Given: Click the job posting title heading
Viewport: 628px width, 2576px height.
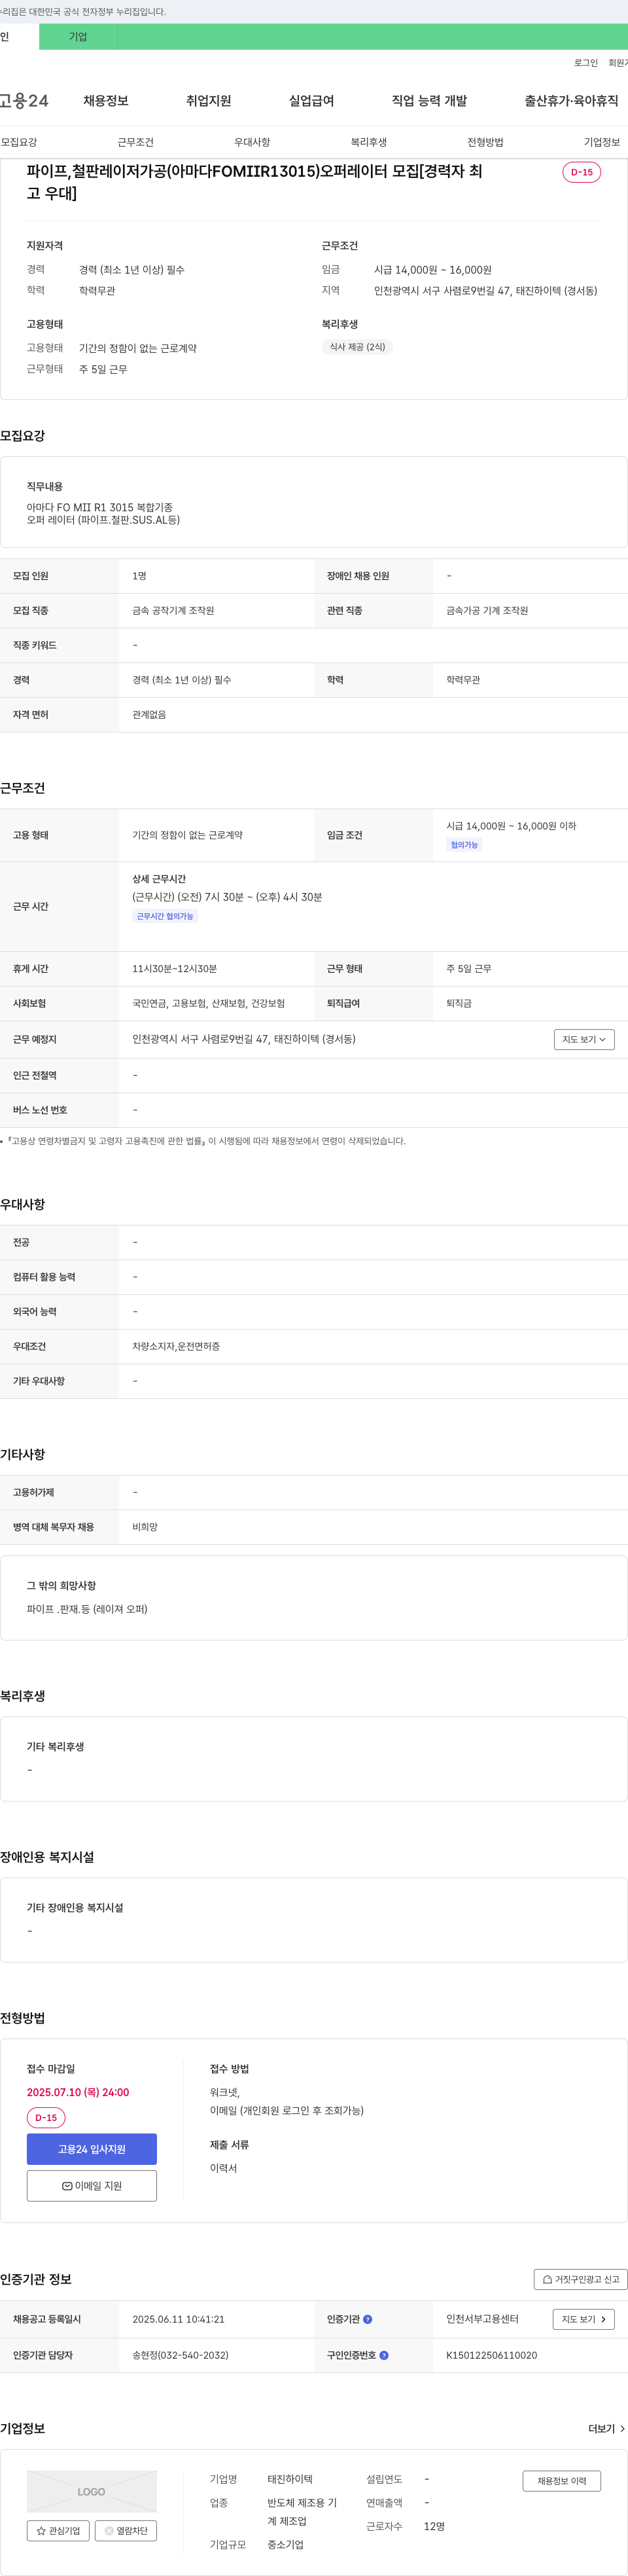Looking at the screenshot, I should point(255,182).
